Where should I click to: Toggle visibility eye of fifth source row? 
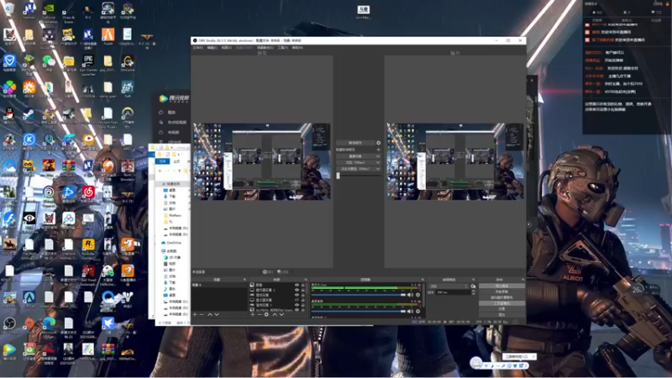point(297,305)
